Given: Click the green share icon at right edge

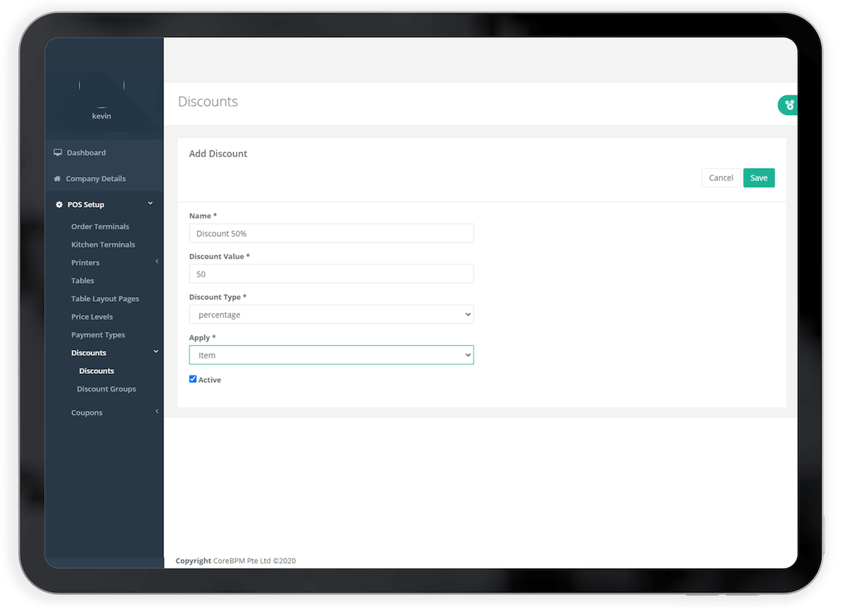Looking at the screenshot, I should click(x=789, y=105).
